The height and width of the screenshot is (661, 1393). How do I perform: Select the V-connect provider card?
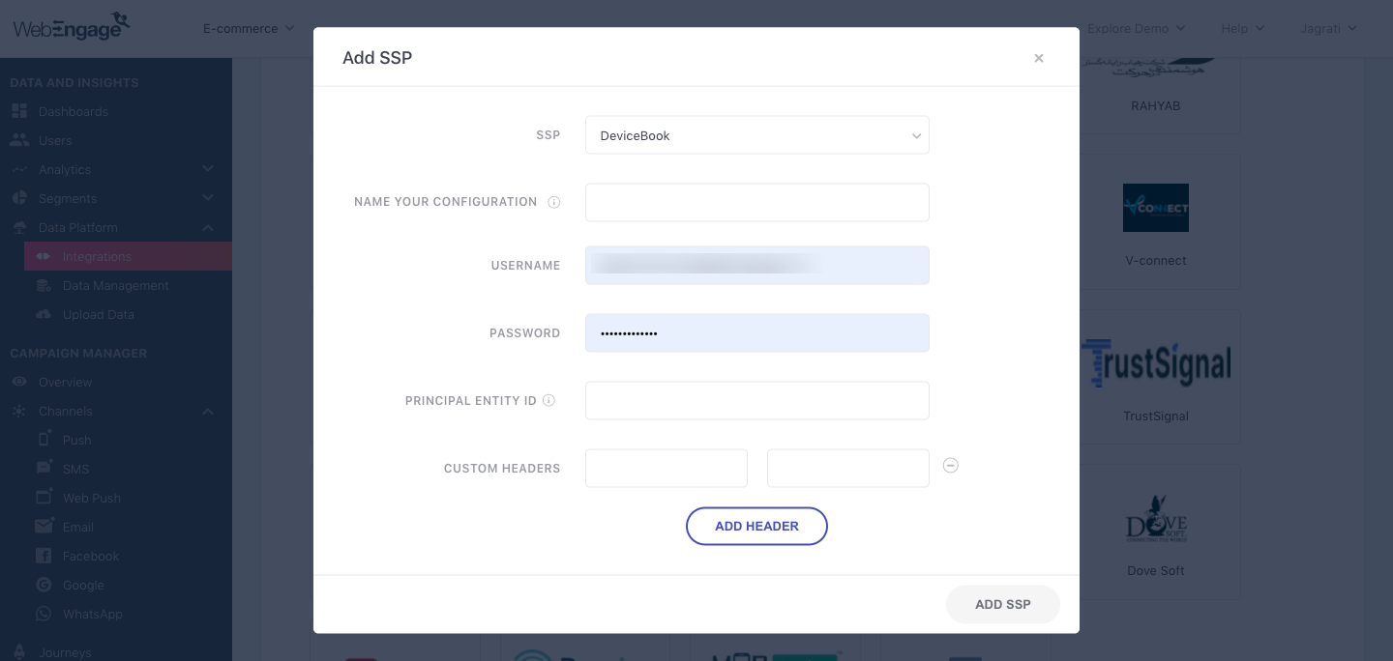pos(1156,222)
